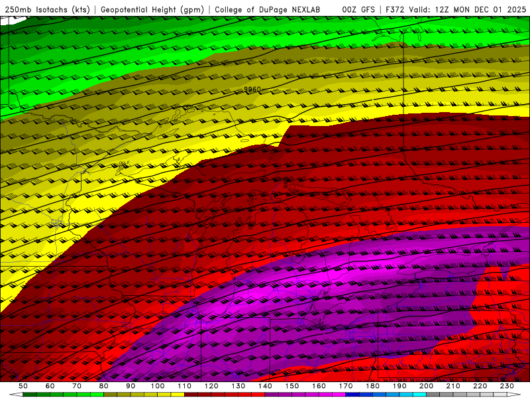
Task: Click the left arrow end of colorbar
Action: point(16,394)
